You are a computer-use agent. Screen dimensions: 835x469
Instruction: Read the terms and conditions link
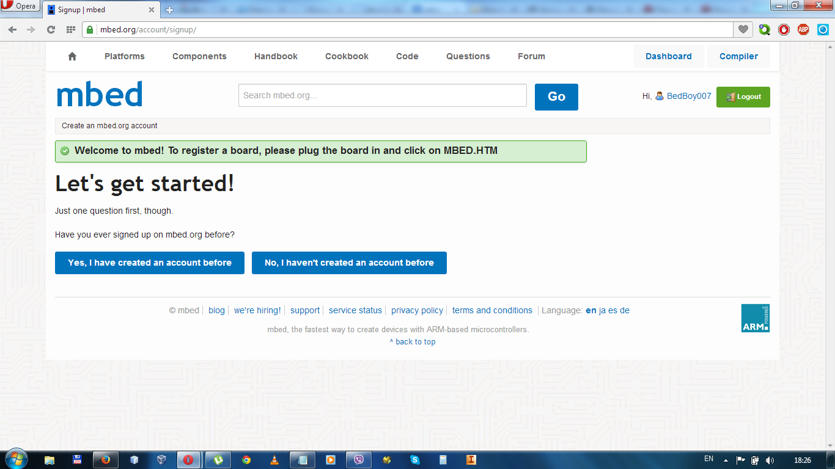click(492, 310)
